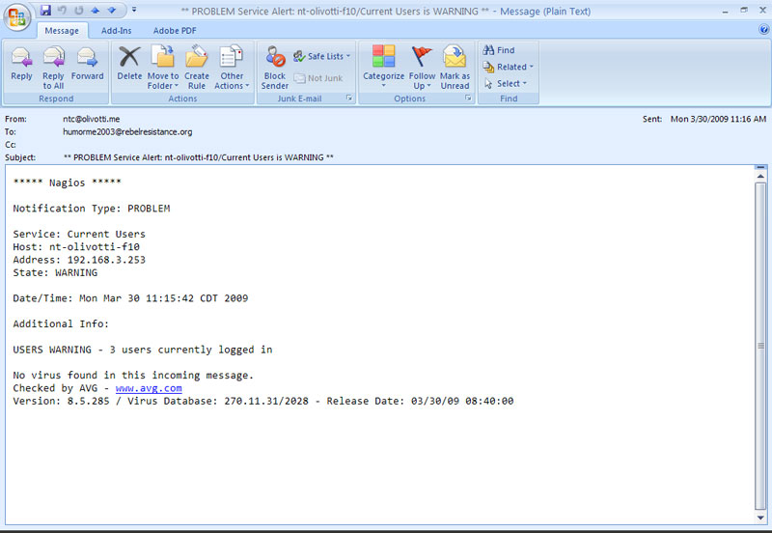Click recipient humorme2003@rebelresistance.org

point(127,131)
